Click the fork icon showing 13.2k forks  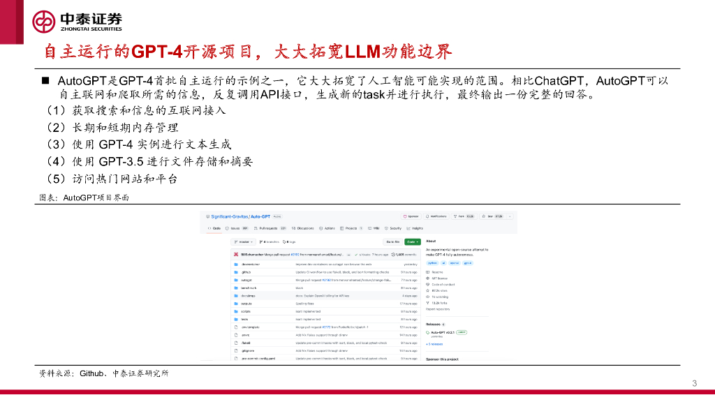pos(428,303)
